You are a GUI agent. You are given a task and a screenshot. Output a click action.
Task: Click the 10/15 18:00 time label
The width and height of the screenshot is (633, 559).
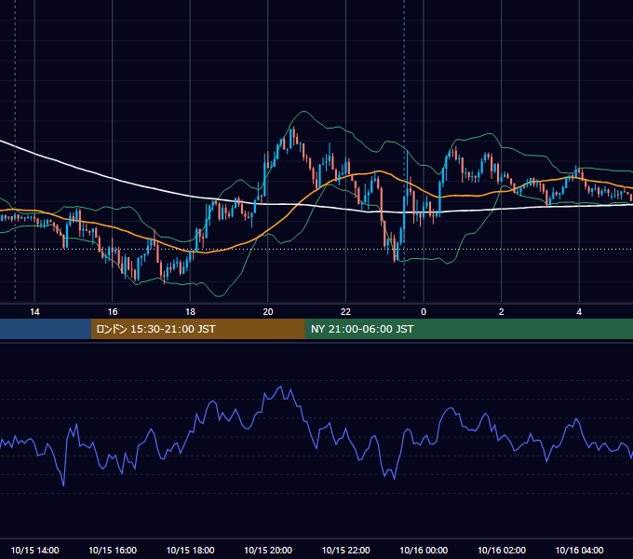(190, 550)
